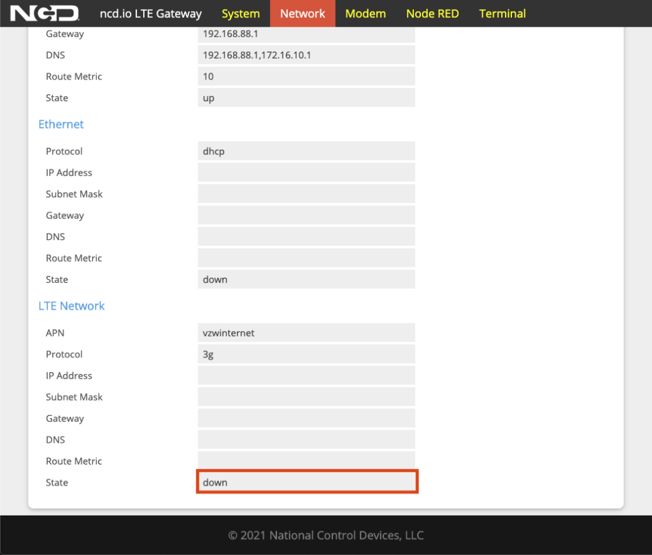Viewport: 652px width, 555px height.
Task: Go to the Node RED tab
Action: pyautogui.click(x=432, y=13)
